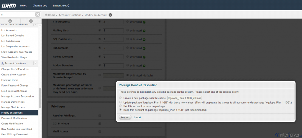This screenshot has width=302, height=138.
Task: Select 'Create a new package' radio option
Action: coord(120,98)
